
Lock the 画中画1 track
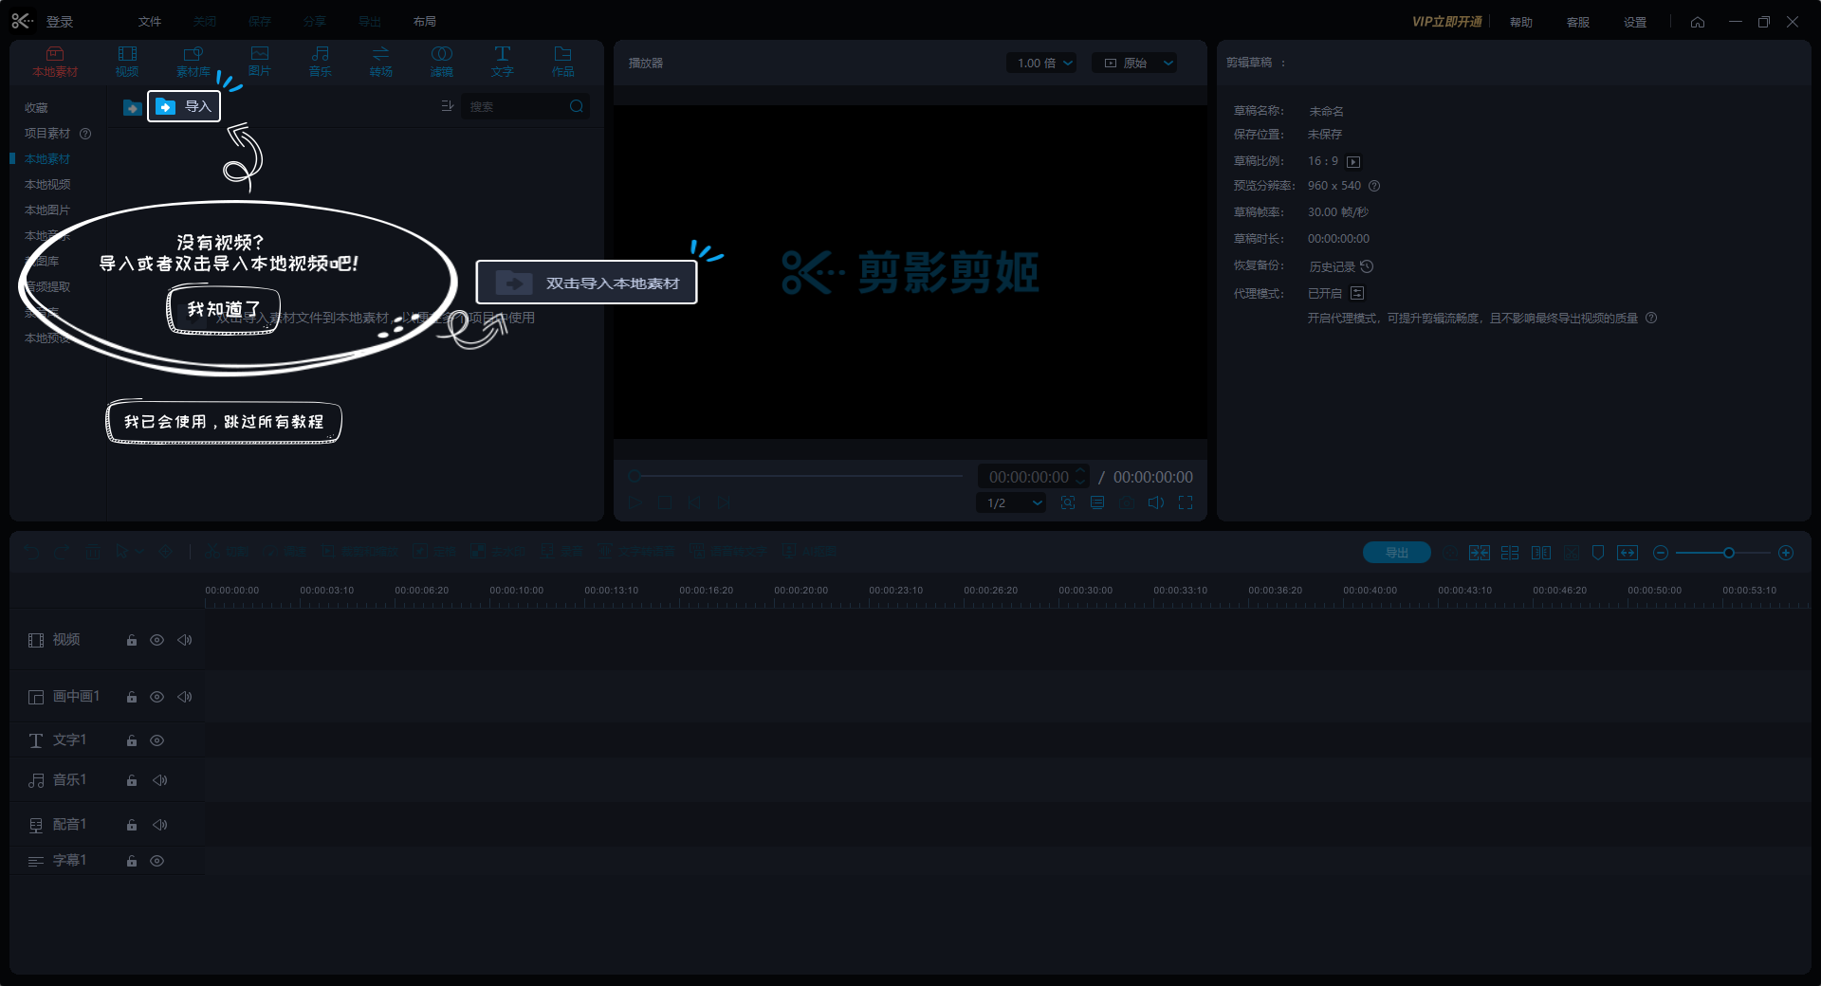(x=132, y=698)
